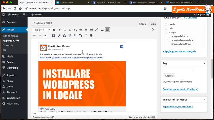This screenshot has width=214, height=120.
Task: Focus the tag input field
Action: (178, 71)
